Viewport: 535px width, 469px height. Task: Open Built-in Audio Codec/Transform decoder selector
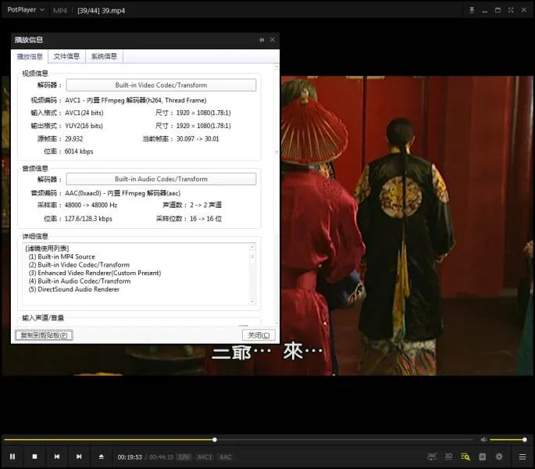click(161, 179)
